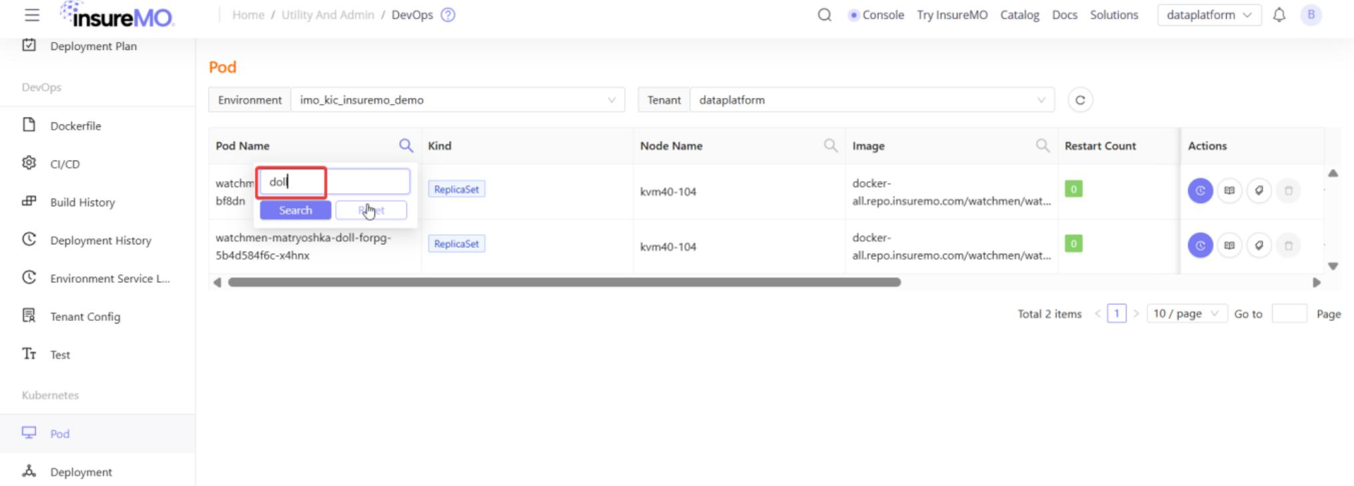Click pod name watchmen-matryoshka-doll-forpg-5b4d584f6c-x4hnx

(x=303, y=246)
